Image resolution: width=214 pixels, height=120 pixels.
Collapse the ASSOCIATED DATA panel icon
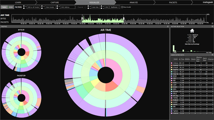click(212, 55)
